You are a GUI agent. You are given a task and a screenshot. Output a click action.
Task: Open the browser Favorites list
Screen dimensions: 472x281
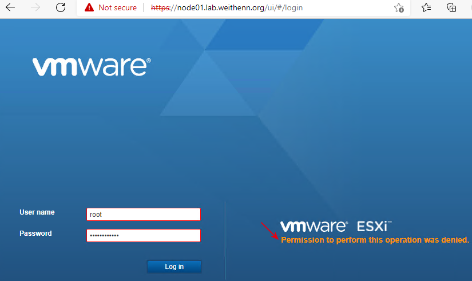tap(426, 7)
